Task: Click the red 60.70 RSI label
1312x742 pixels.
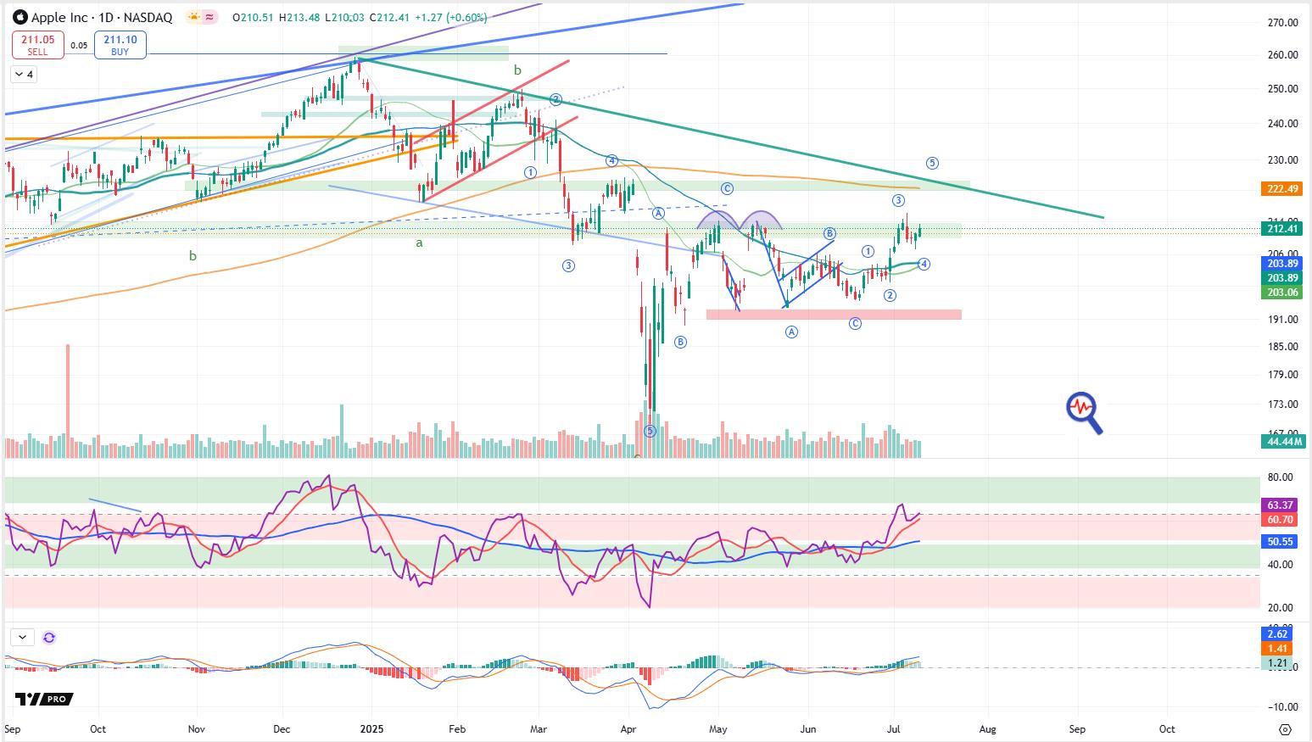Action: [x=1280, y=520]
